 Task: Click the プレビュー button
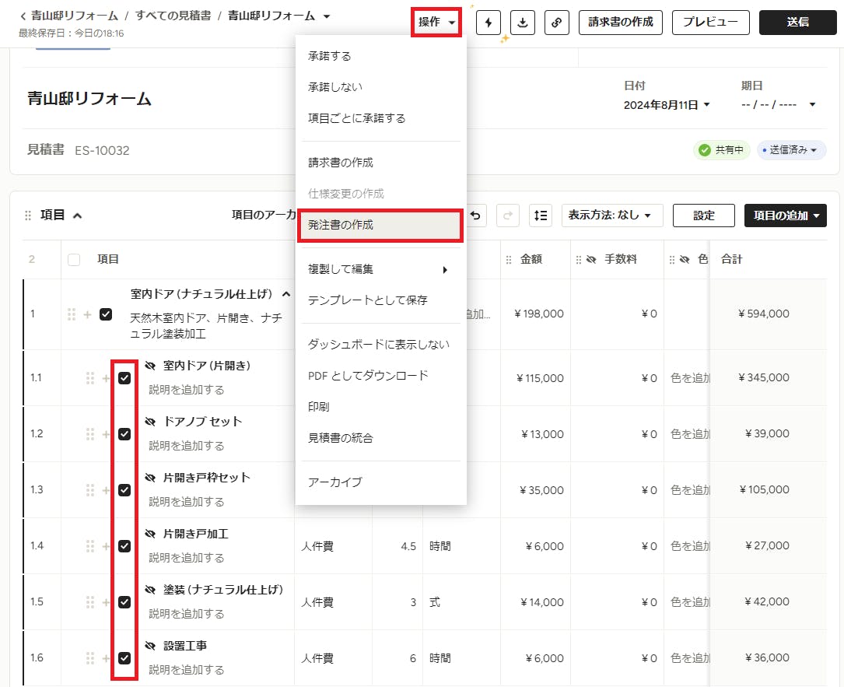pos(710,23)
